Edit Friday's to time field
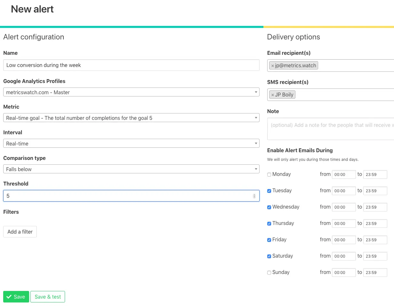 (375, 240)
